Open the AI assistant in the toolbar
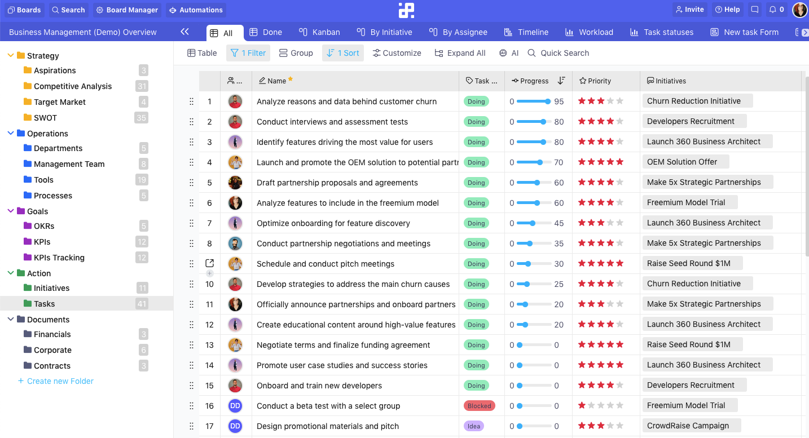 [508, 52]
